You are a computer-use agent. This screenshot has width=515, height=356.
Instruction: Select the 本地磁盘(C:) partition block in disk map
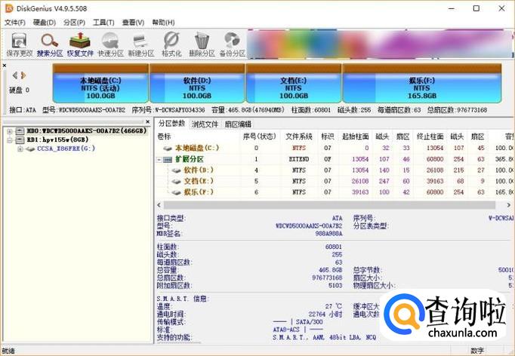(100, 83)
